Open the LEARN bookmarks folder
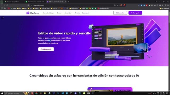The image size is (170, 95). (x=82, y=8)
